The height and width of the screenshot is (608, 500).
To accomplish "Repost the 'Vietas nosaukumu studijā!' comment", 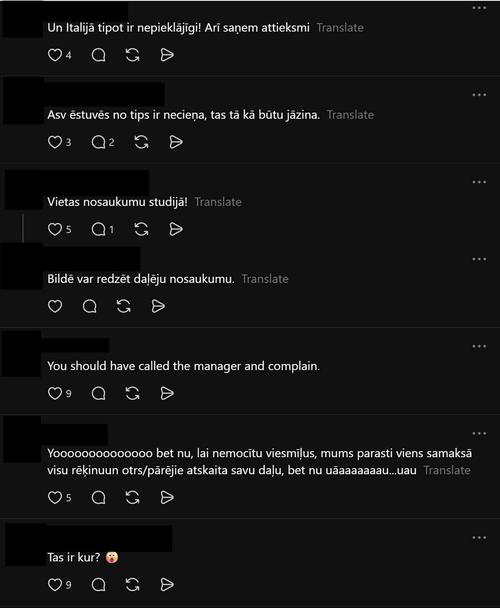I will tap(141, 229).
